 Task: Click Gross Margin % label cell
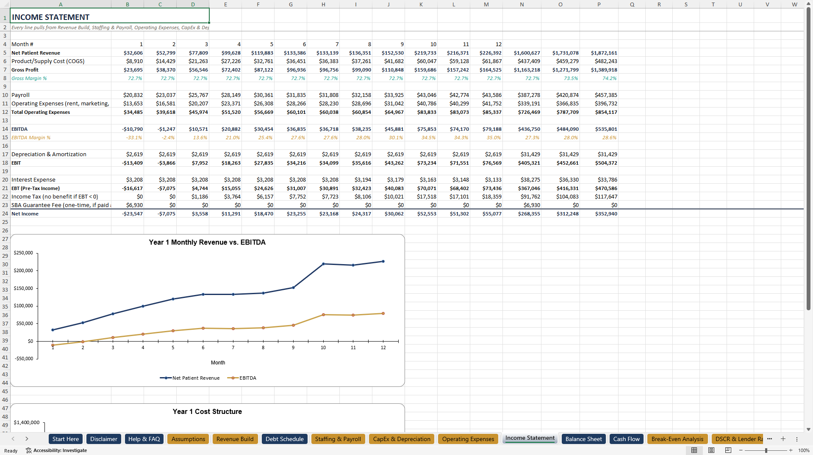[x=61, y=78]
